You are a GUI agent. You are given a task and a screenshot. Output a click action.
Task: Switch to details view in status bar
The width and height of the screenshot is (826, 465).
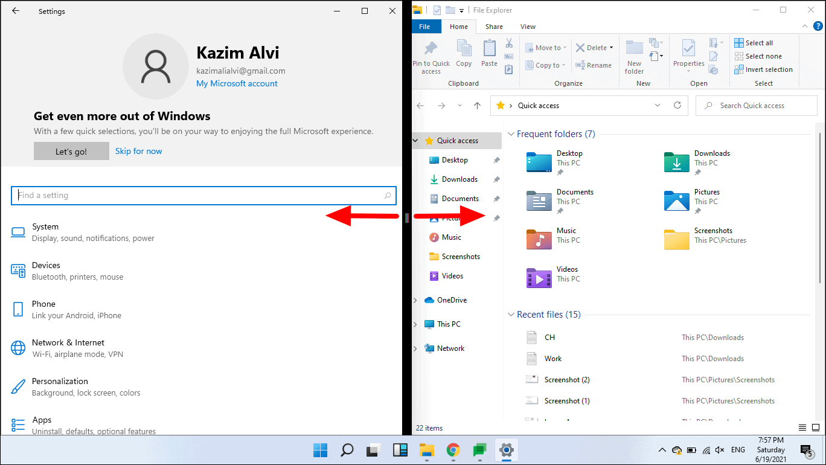pos(802,428)
